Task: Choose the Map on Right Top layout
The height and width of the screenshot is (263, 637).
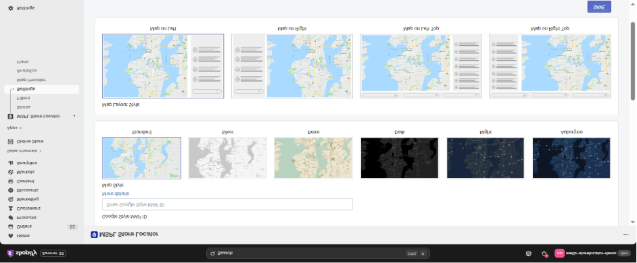Action: click(x=550, y=66)
